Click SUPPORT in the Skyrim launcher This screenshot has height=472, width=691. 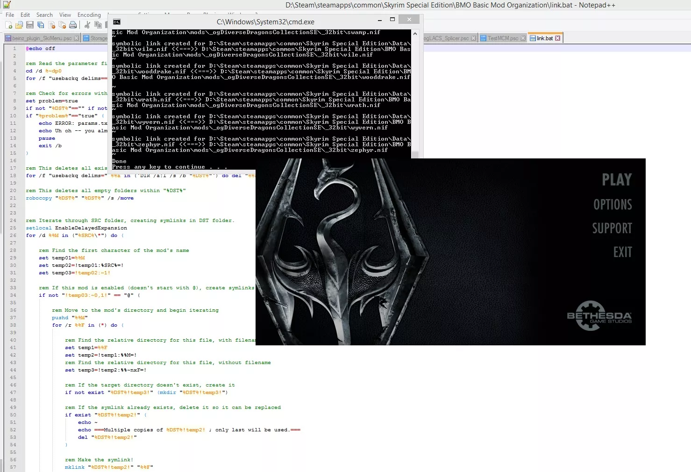[x=612, y=229]
